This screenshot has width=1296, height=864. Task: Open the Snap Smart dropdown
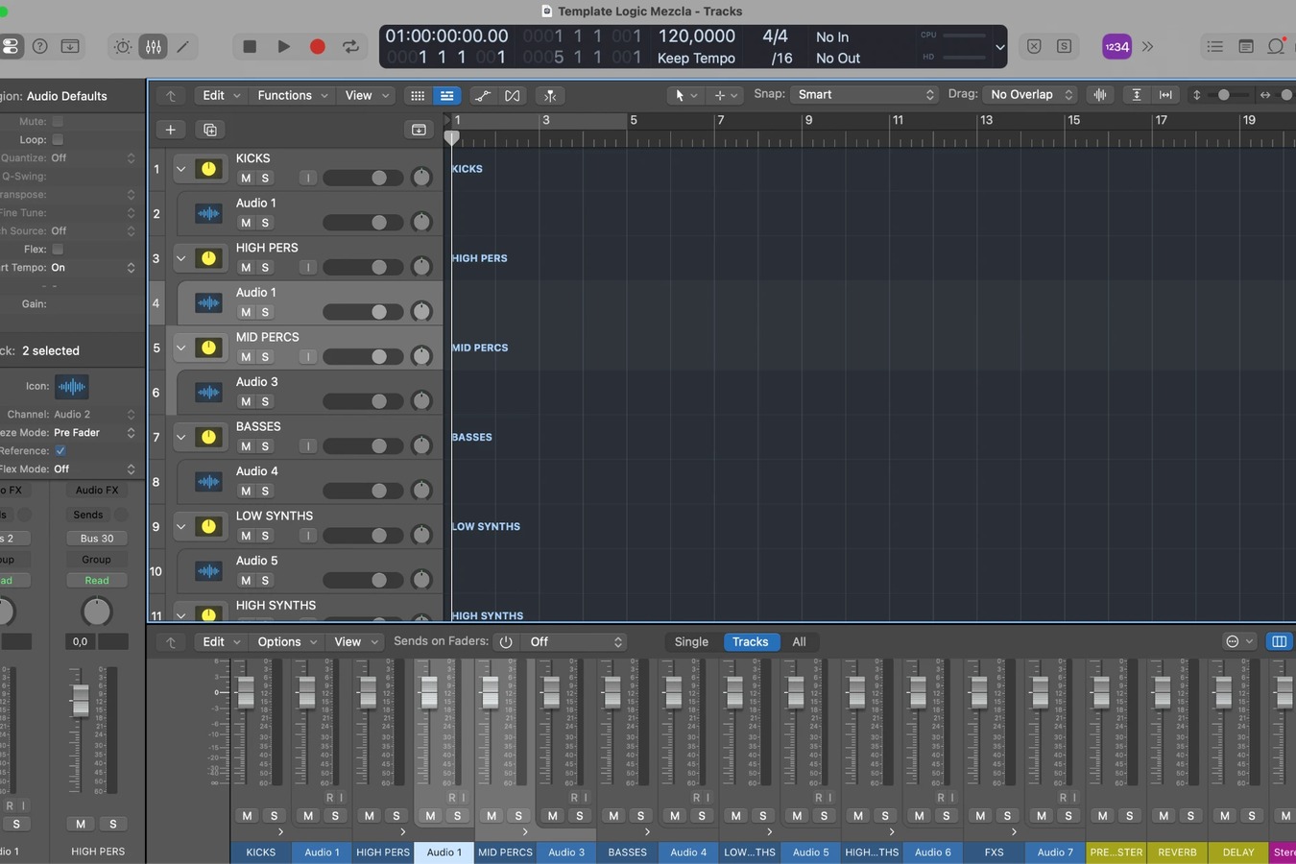point(864,94)
